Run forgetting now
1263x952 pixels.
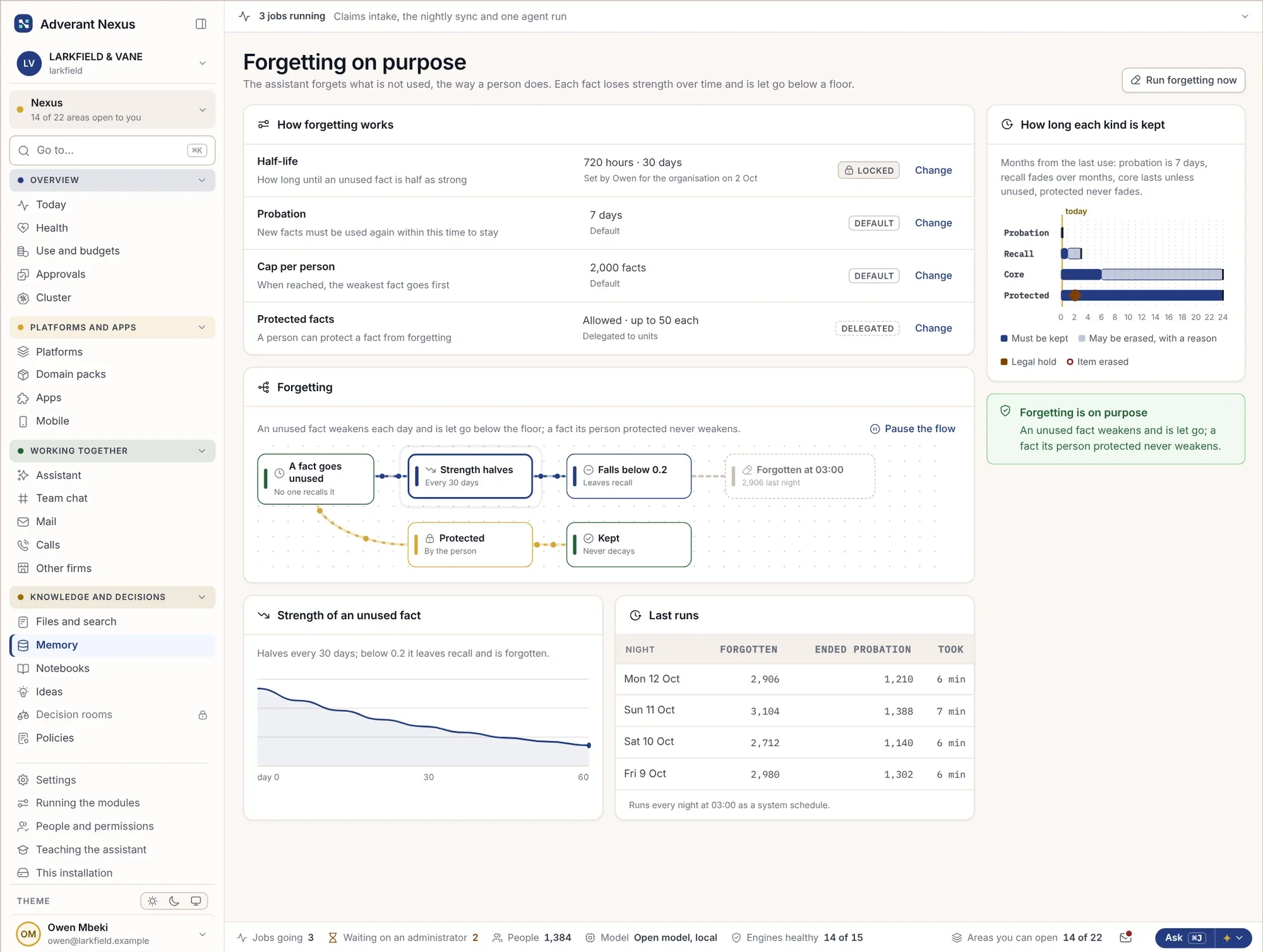click(1183, 80)
